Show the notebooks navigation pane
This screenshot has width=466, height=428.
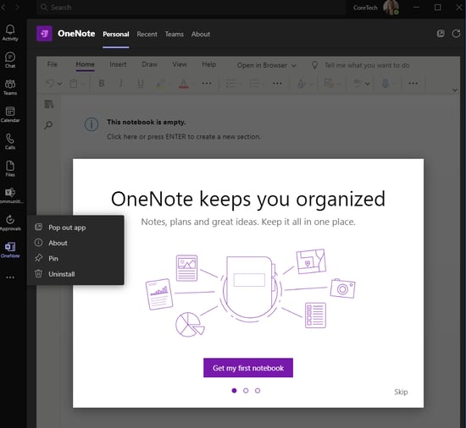click(49, 104)
